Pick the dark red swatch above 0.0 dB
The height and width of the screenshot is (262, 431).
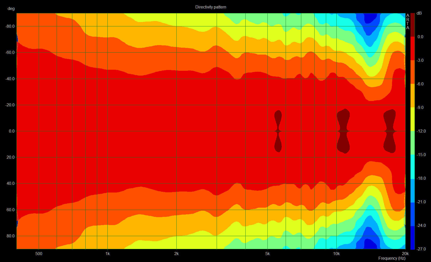coord(413,25)
